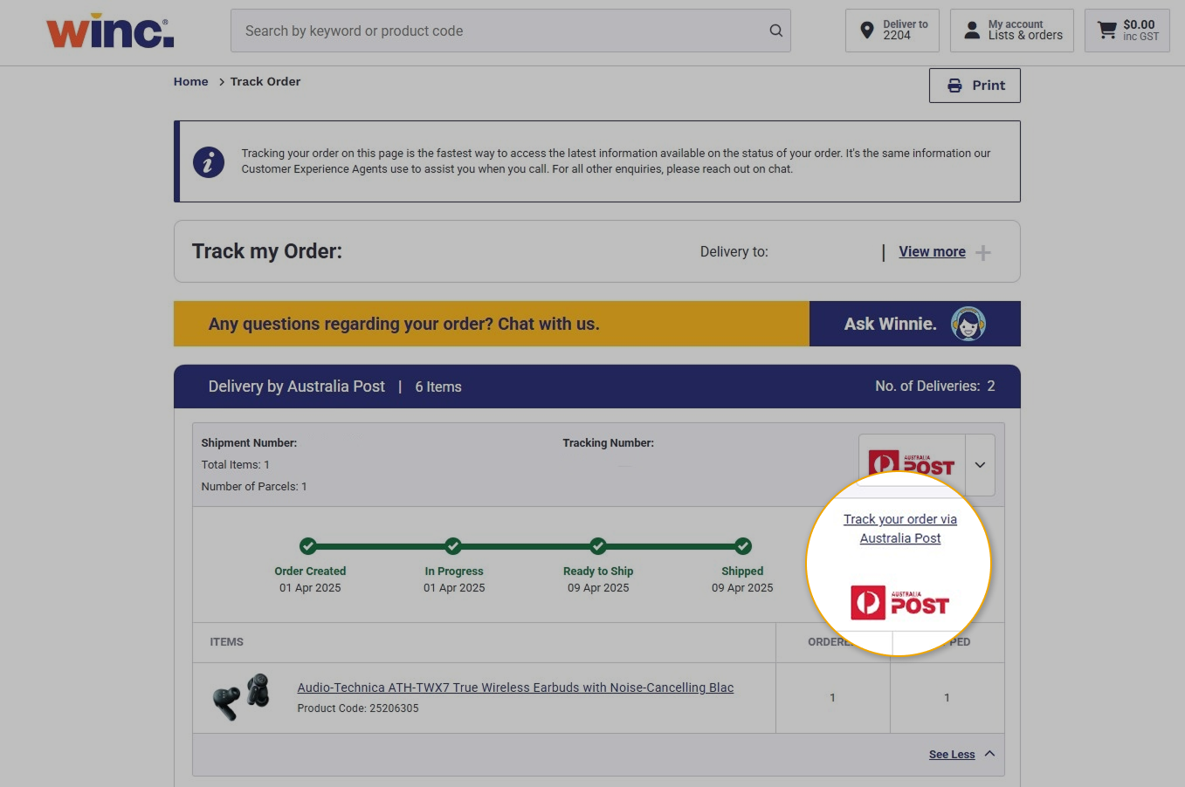This screenshot has height=787, width=1185.
Task: Open the shopping cart icon
Action: (x=1106, y=31)
